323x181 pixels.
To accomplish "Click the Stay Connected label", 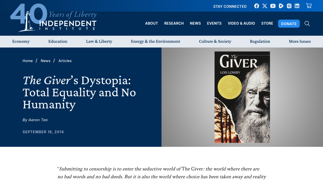I will pyautogui.click(x=230, y=6).
